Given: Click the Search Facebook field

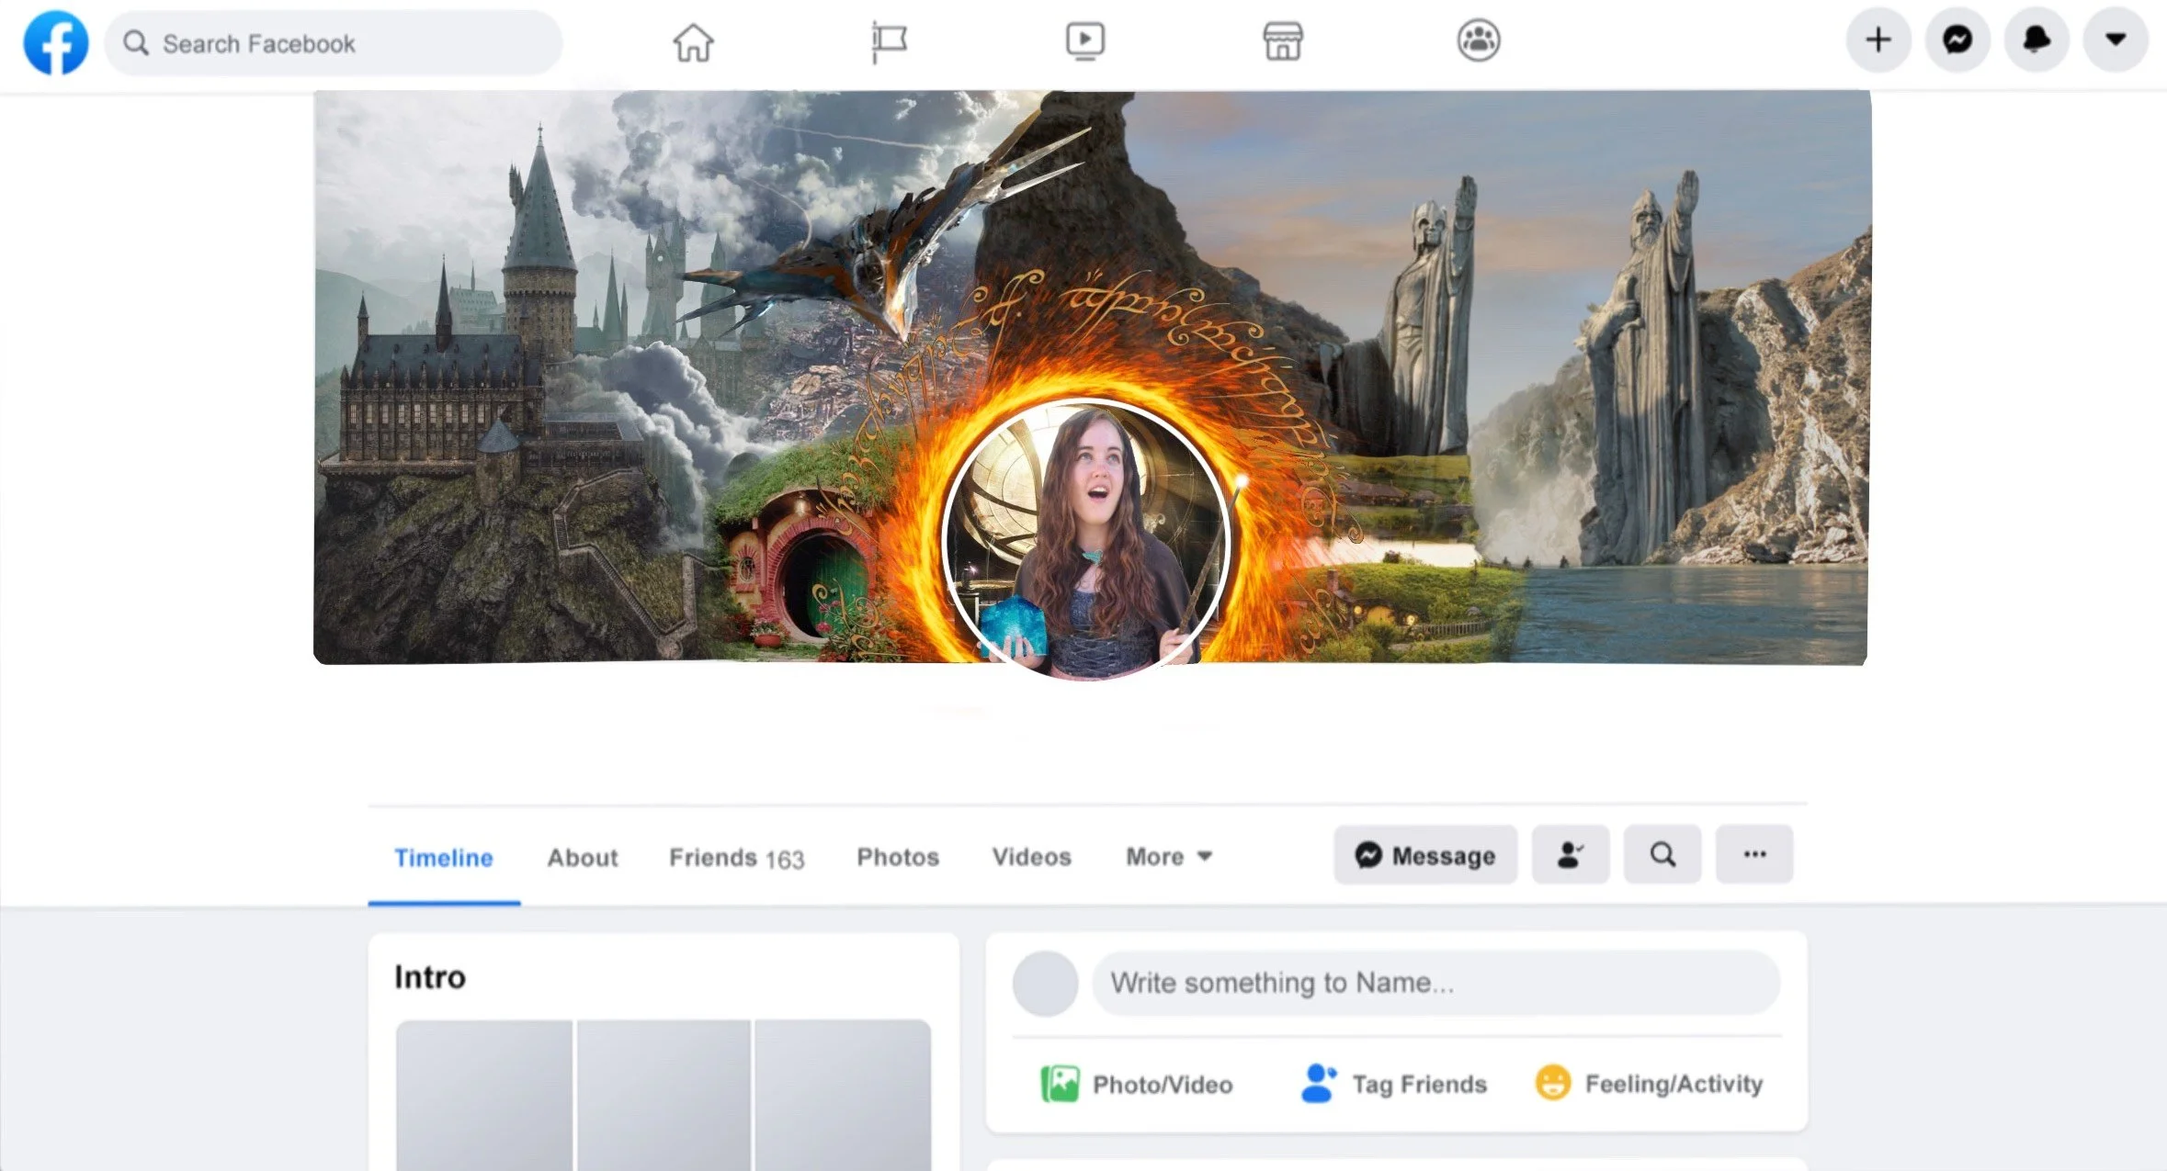Looking at the screenshot, I should tap(334, 43).
